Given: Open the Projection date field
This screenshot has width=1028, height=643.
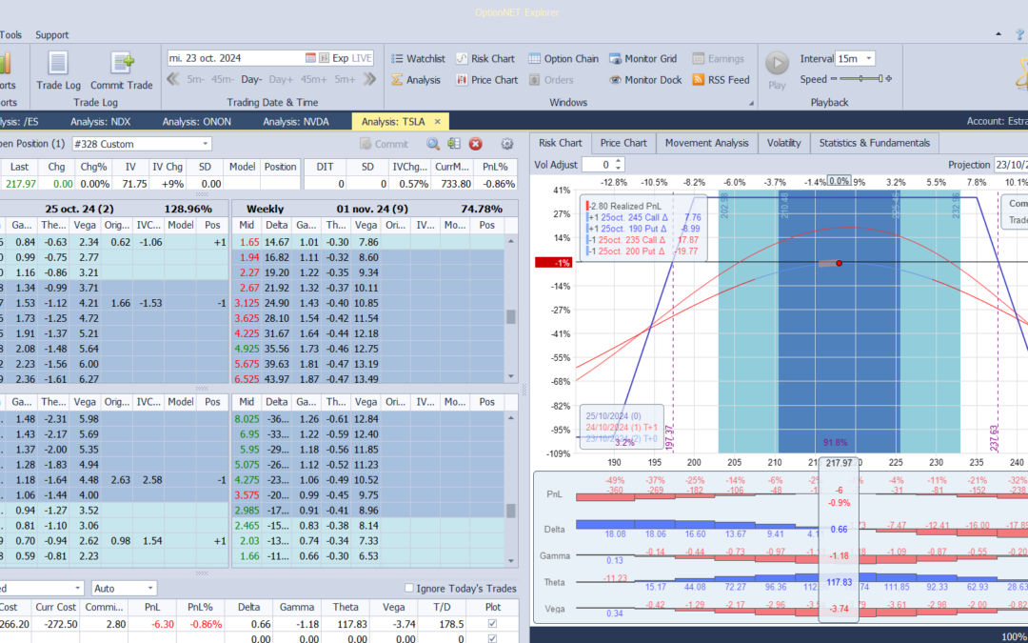Looking at the screenshot, I should 1010,165.
